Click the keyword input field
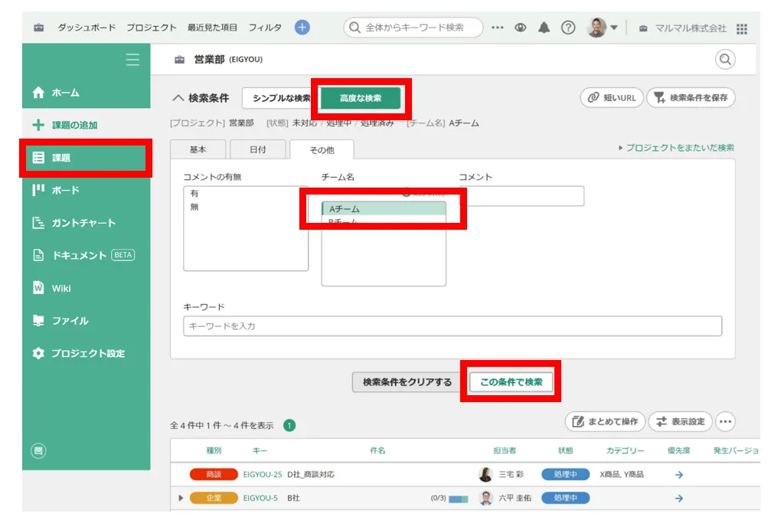The image size is (781, 530). click(x=452, y=326)
